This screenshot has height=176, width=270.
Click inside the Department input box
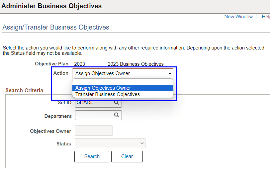[94, 115]
